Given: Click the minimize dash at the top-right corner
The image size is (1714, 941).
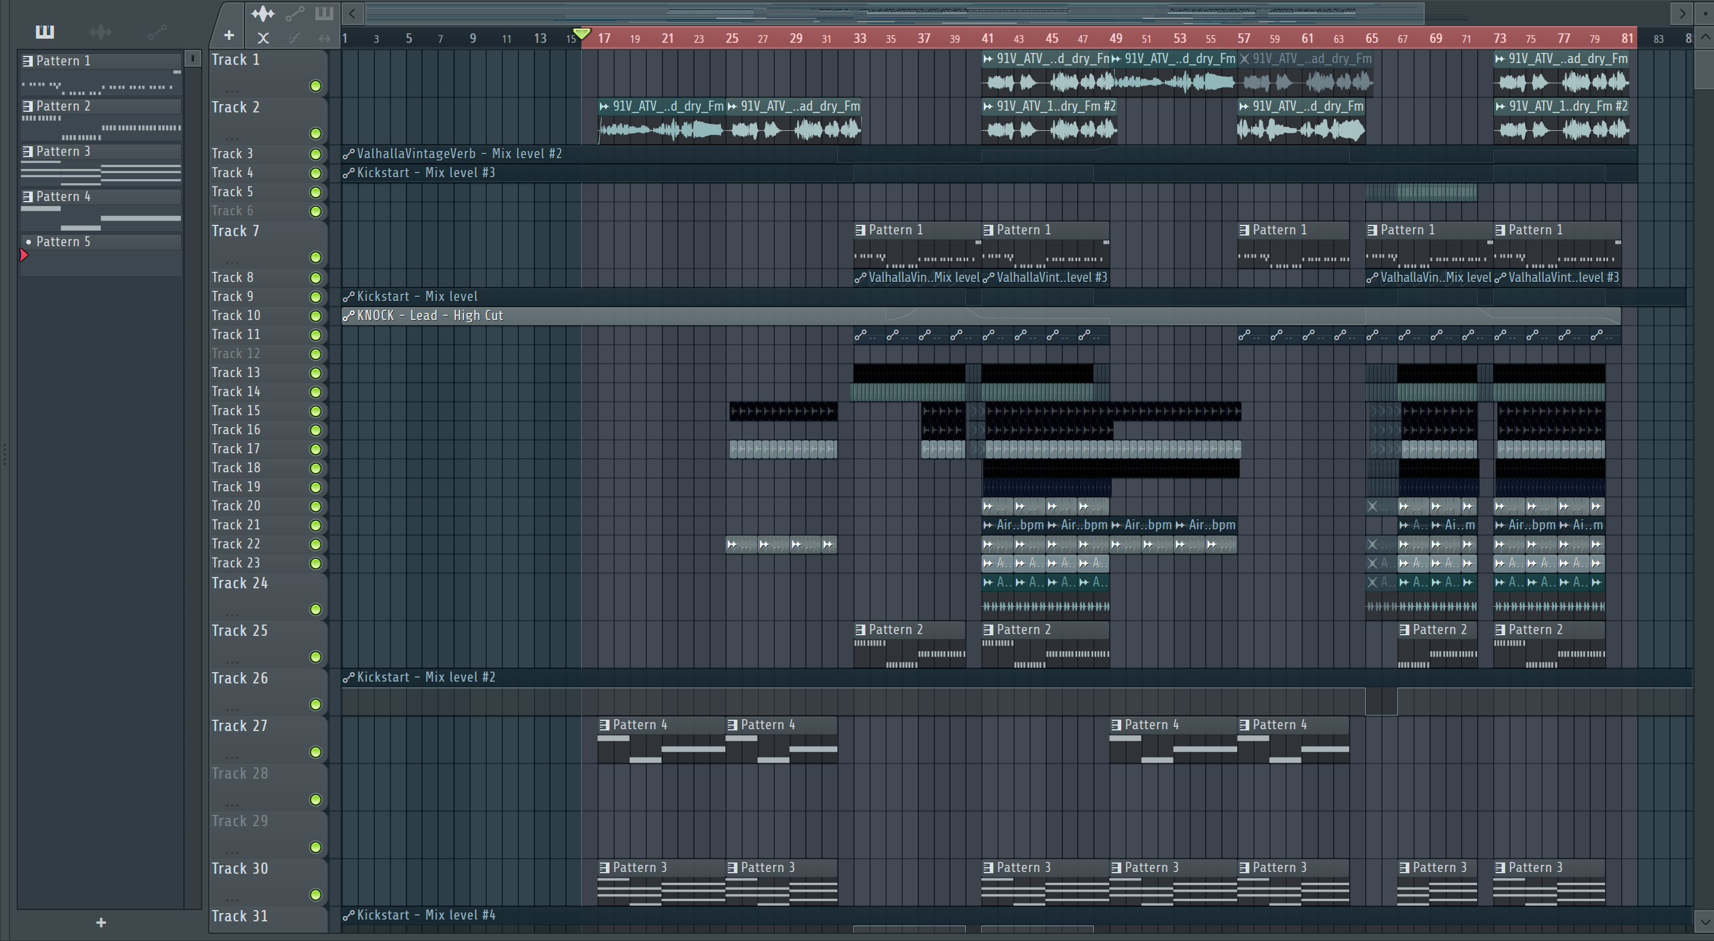Looking at the screenshot, I should (1705, 12).
